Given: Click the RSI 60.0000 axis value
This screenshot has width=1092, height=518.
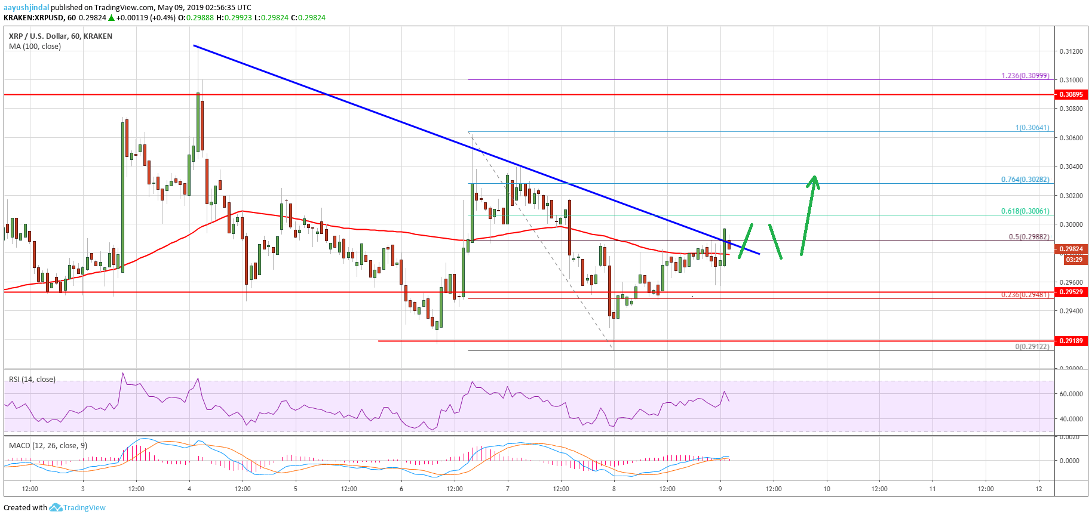Looking at the screenshot, I should (1071, 394).
